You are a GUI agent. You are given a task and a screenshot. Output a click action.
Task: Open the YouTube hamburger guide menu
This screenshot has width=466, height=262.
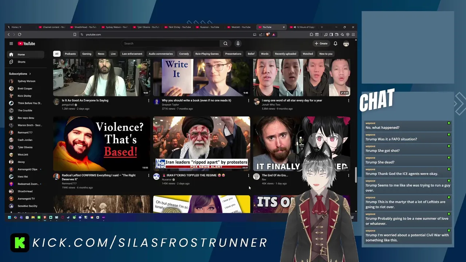(11, 44)
